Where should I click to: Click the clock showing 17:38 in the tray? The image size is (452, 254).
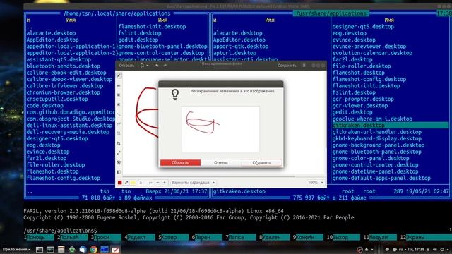416,249
